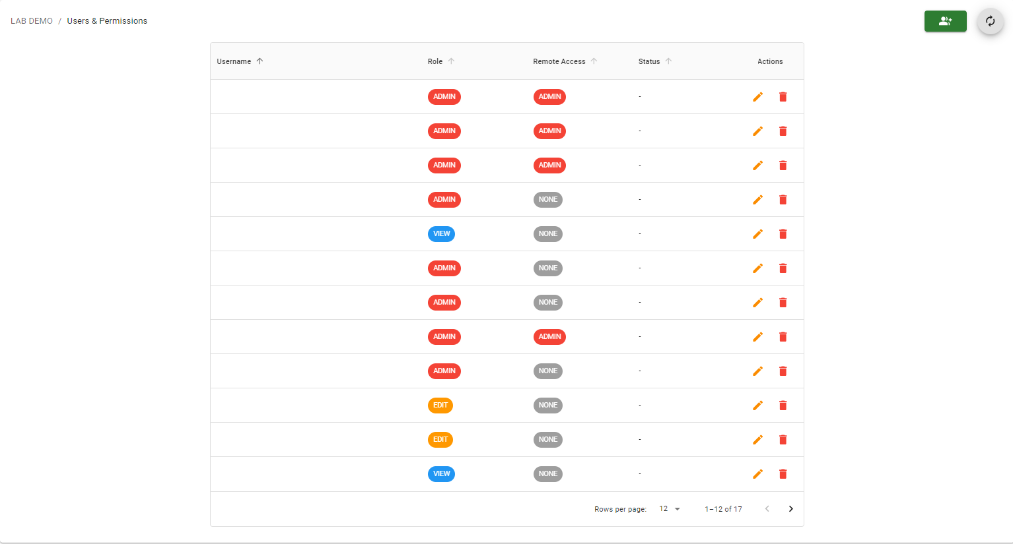Click the sort arrow beside Status
The height and width of the screenshot is (544, 1013).
click(x=668, y=61)
